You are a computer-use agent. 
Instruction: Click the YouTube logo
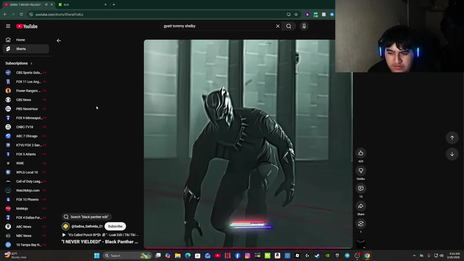click(27, 26)
